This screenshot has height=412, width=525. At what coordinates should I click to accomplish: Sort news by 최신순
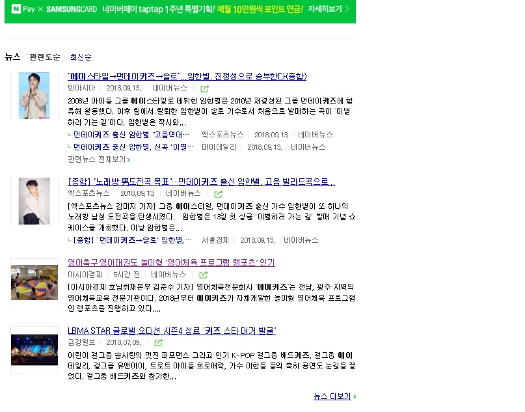[81, 57]
